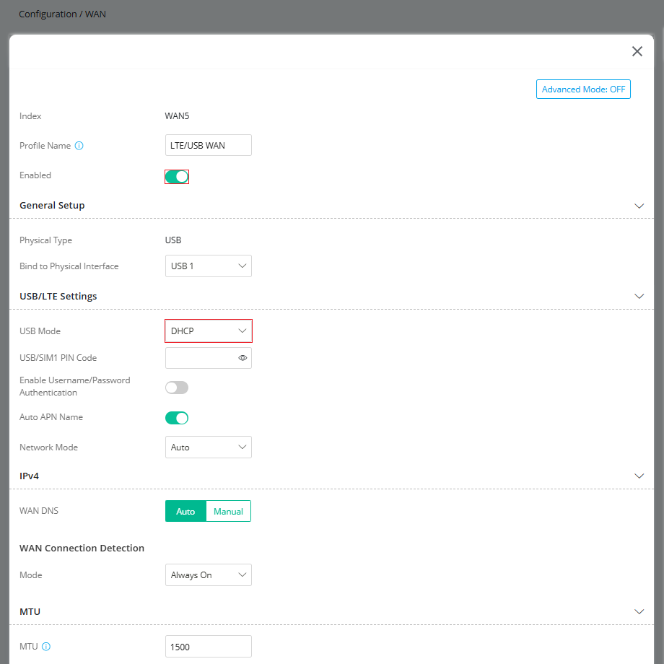Open the Network Mode dropdown
664x664 pixels.
209,447
